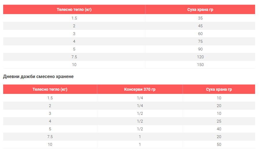The height and width of the screenshot is (151, 260).
Task: Click the 45 dry food cell
Action: point(200,26)
